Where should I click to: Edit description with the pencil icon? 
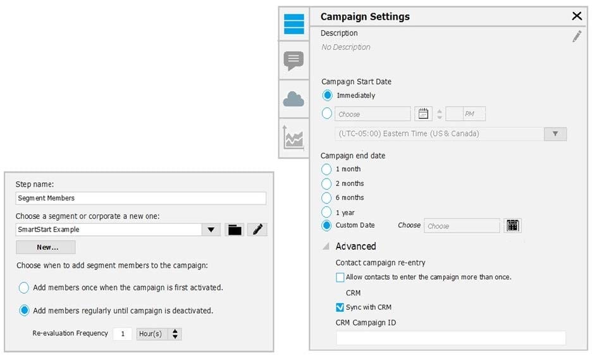click(577, 37)
